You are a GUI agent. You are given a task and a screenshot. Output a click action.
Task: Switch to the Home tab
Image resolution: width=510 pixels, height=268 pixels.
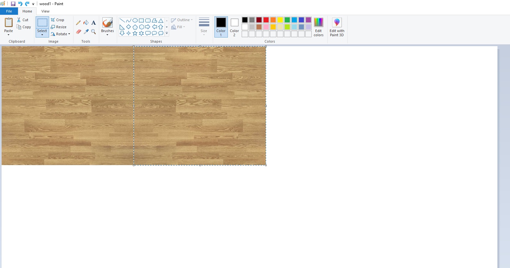(27, 11)
